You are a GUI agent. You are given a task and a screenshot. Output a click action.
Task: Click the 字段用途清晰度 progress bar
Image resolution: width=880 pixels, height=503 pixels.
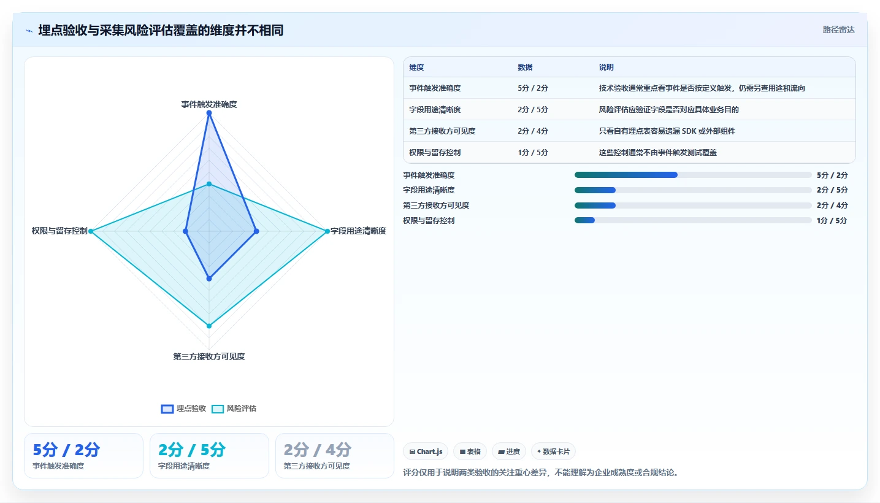[693, 190]
